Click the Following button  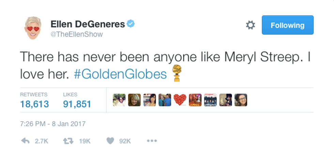tap(287, 25)
